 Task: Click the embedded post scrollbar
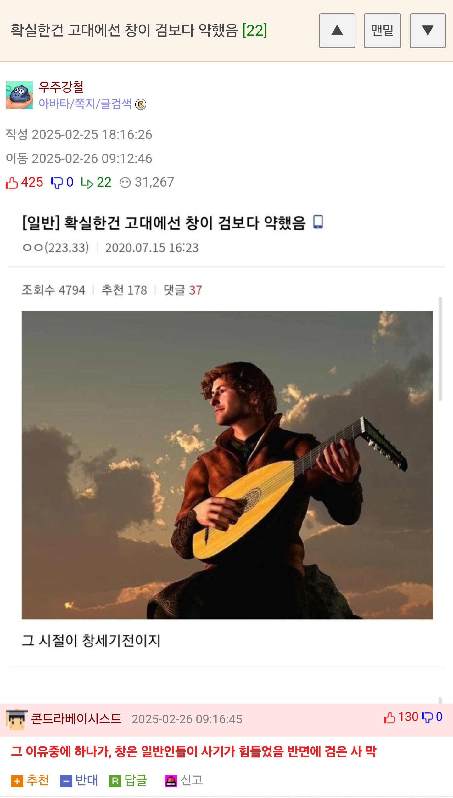click(x=440, y=349)
